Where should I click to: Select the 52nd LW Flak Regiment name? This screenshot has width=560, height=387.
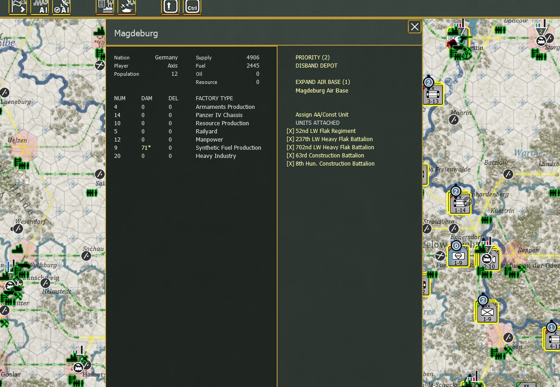(325, 131)
